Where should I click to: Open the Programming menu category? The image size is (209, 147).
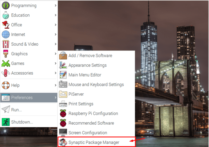point(29,5)
